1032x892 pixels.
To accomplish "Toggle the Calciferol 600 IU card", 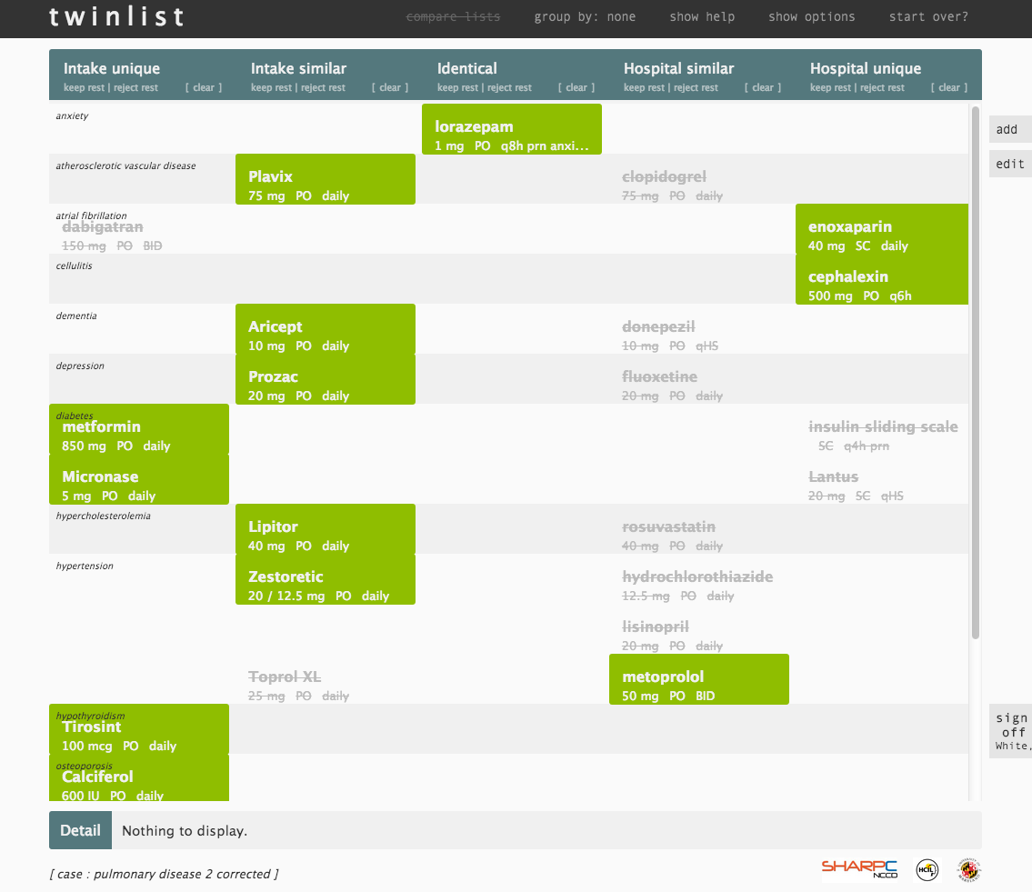I will tap(139, 778).
